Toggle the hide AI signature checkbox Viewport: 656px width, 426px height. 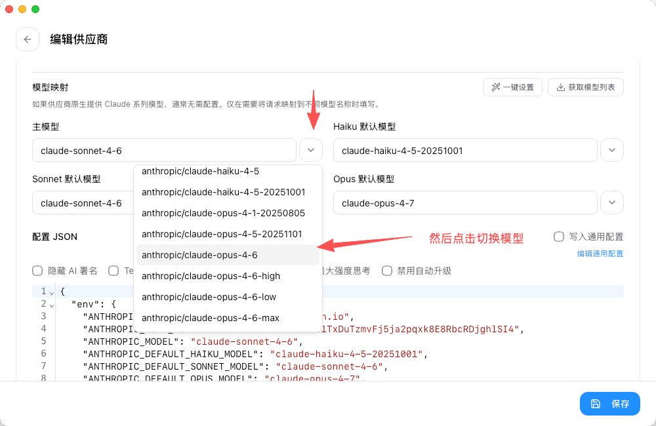37,271
